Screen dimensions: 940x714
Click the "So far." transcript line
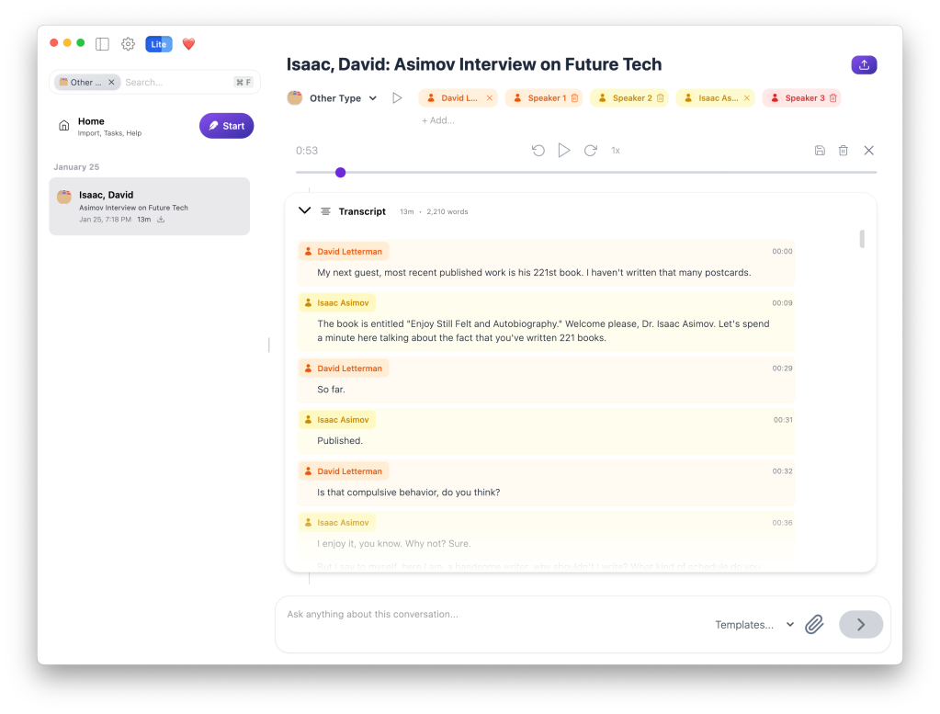(x=331, y=390)
